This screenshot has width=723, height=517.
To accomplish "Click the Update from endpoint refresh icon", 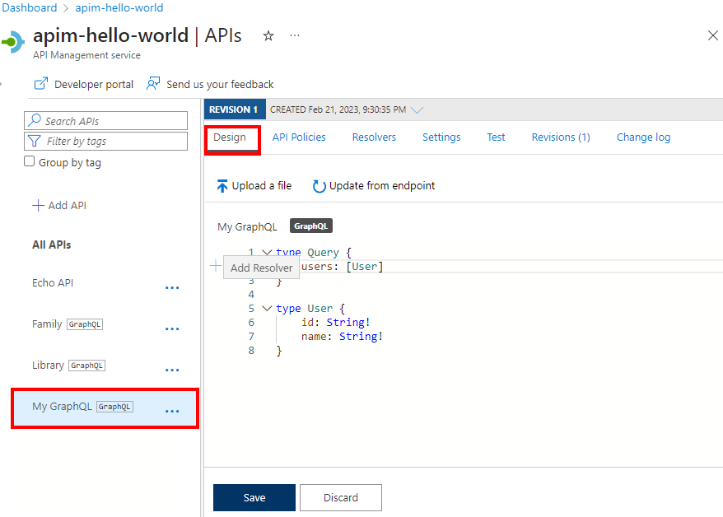I will [319, 186].
